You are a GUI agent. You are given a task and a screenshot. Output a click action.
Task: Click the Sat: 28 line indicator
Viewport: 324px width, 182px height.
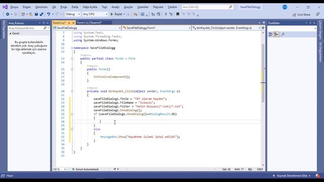[x=226, y=169]
